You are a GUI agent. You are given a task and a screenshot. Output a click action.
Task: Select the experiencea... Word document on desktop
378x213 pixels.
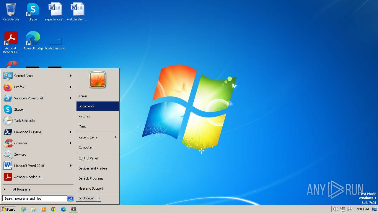[55, 12]
